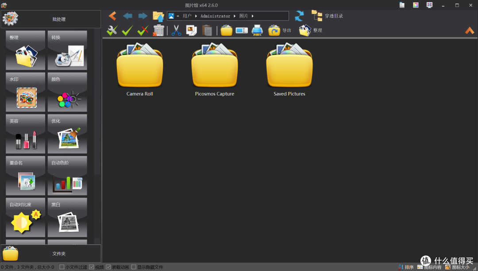
Task: Open the Camera Roll folder
Action: pos(139,70)
